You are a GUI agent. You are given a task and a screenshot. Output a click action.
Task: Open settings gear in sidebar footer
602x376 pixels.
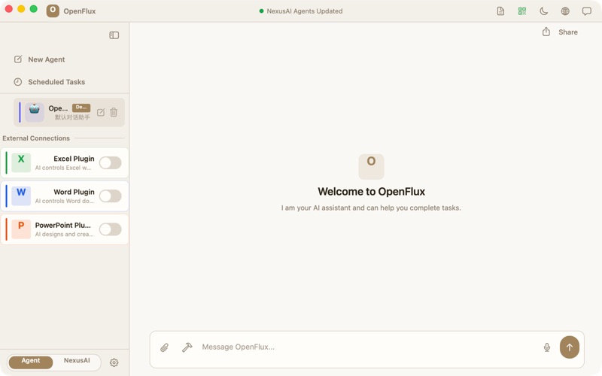tap(114, 362)
